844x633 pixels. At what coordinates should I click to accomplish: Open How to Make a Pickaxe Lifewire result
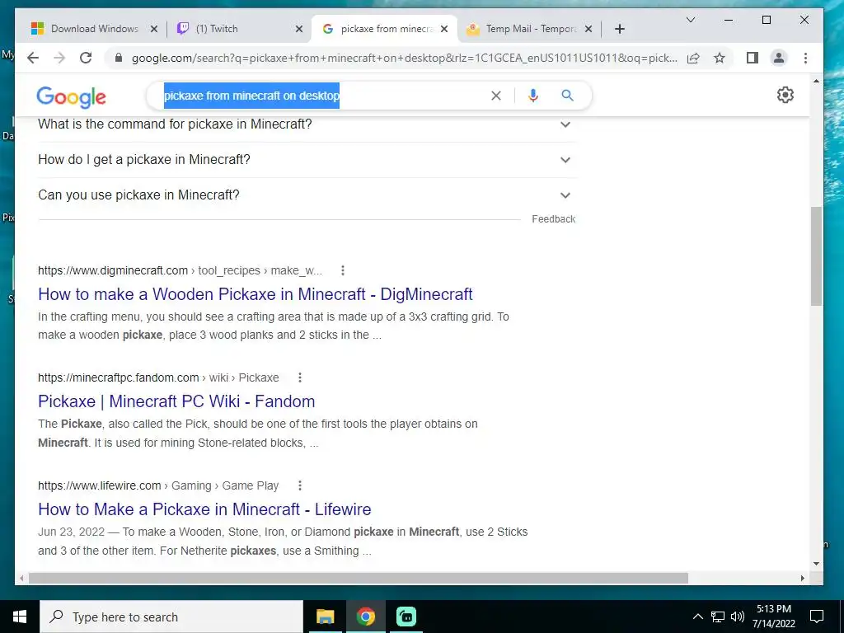tap(204, 509)
